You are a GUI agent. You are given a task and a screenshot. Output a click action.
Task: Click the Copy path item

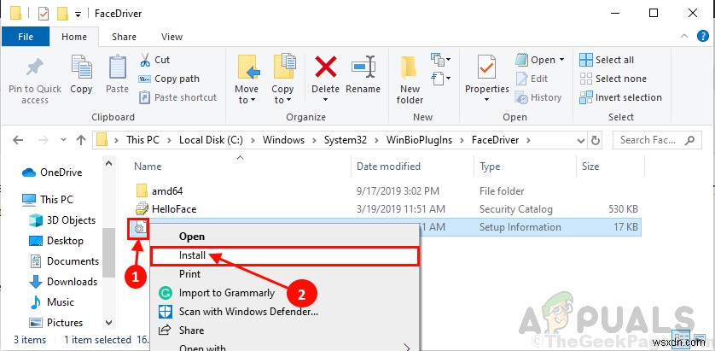169,79
